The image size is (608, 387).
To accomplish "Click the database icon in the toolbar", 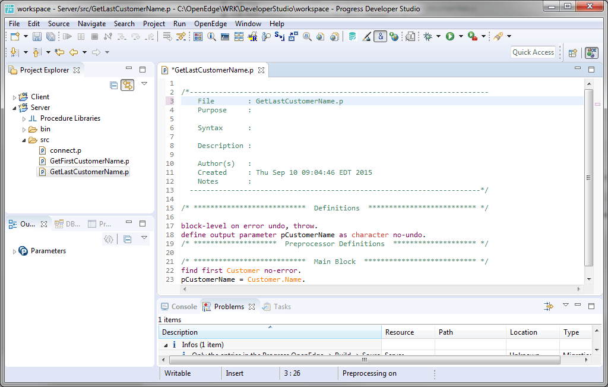I will (352, 37).
